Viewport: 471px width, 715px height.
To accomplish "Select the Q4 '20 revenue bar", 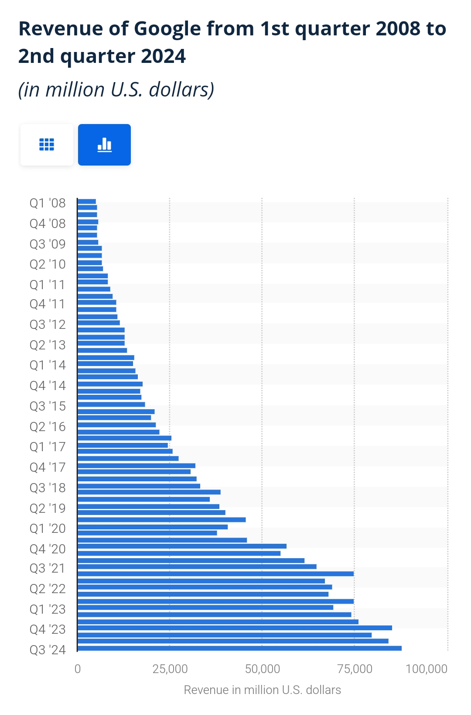I will click(x=182, y=546).
